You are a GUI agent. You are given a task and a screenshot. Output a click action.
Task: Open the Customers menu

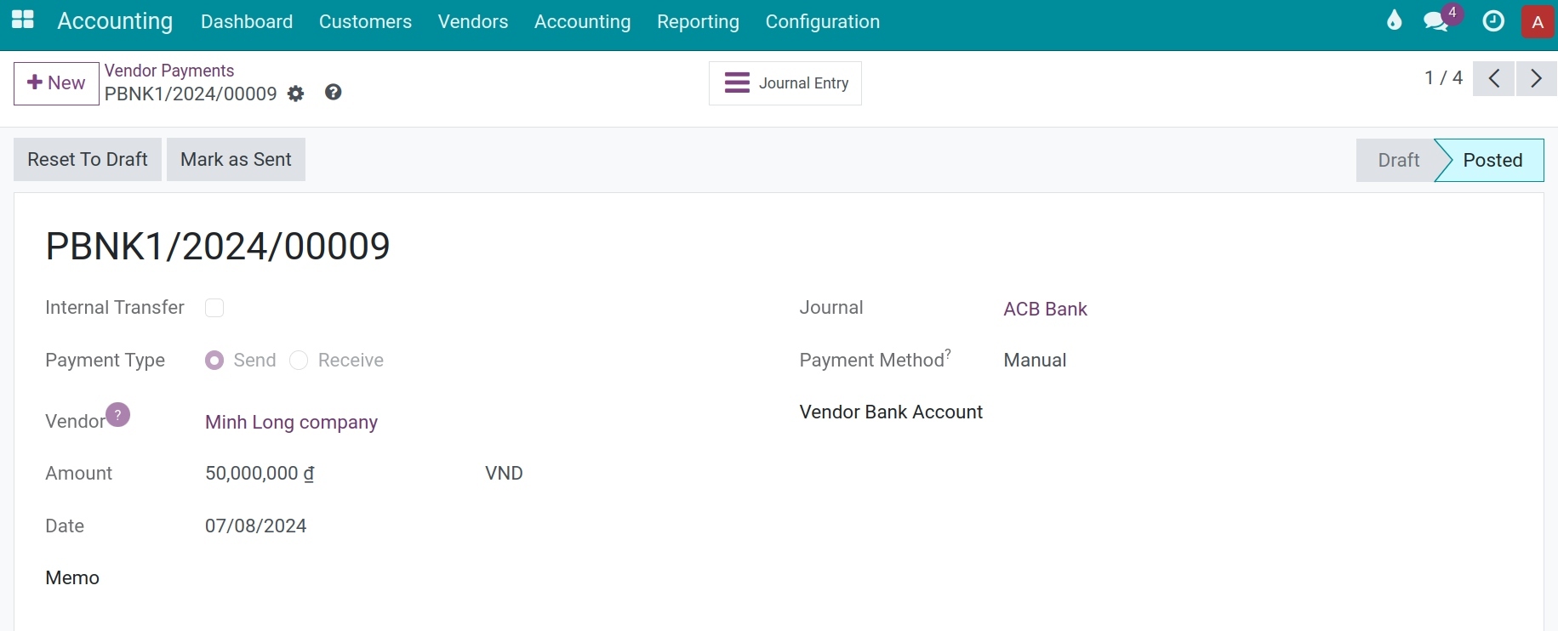click(x=365, y=21)
